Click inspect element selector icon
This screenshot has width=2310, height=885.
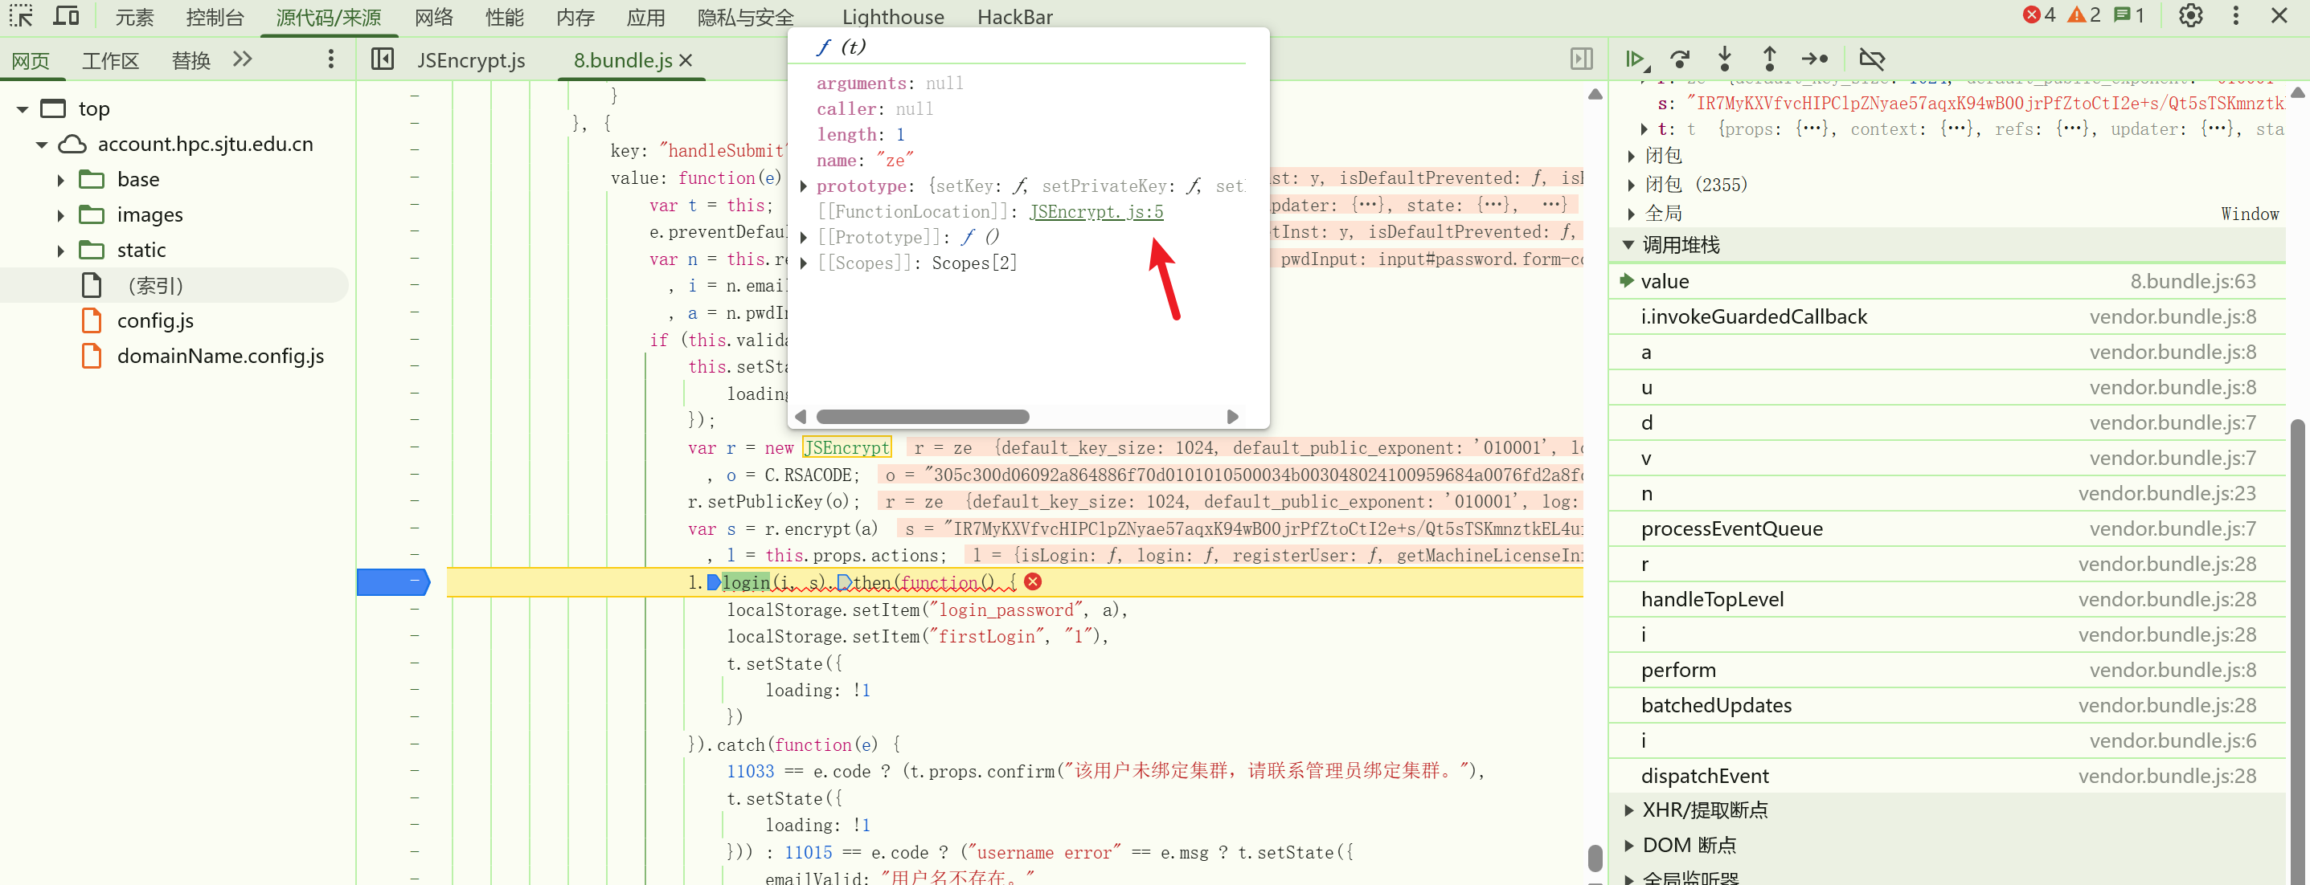pos(21,15)
